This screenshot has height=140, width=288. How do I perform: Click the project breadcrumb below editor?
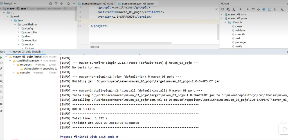94,47
